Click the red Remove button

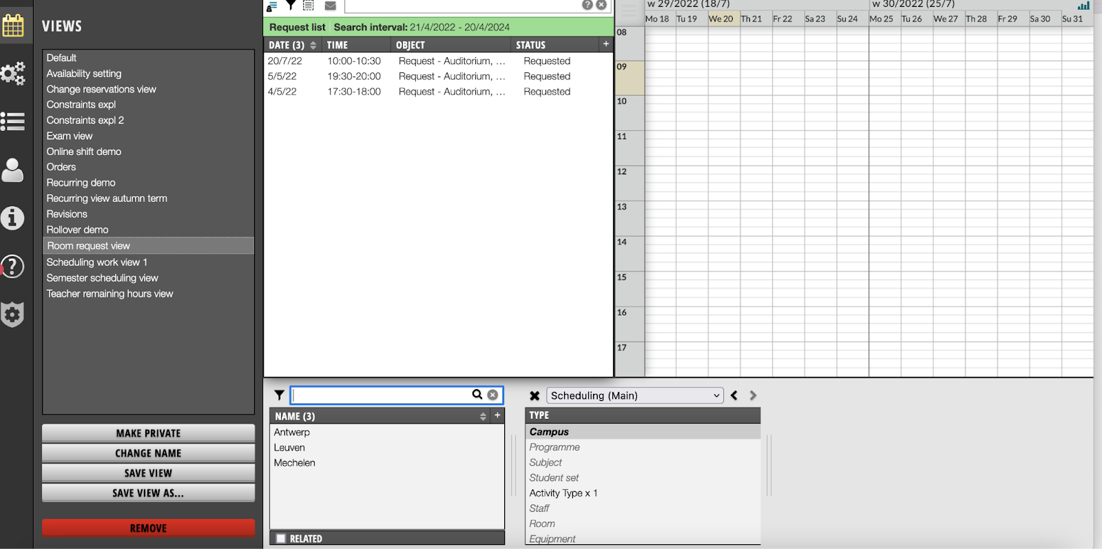[x=148, y=528]
